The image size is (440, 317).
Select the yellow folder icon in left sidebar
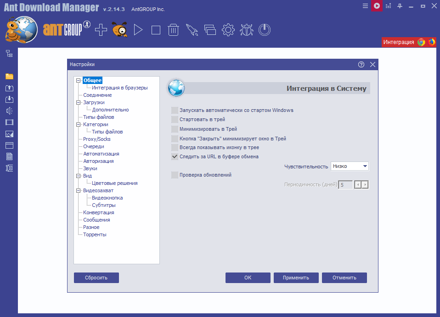[x=9, y=76]
